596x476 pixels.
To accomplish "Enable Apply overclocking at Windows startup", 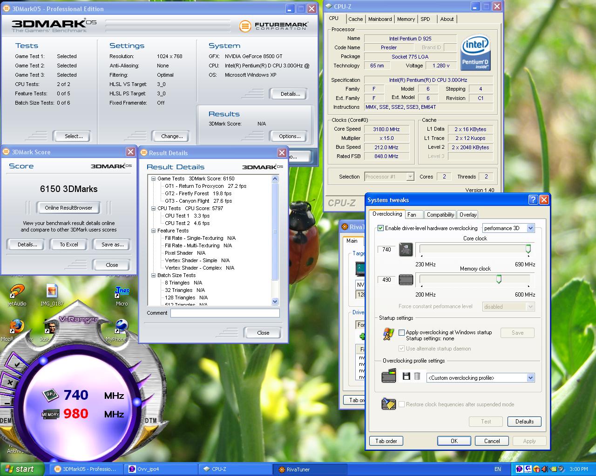I will pyautogui.click(x=401, y=332).
